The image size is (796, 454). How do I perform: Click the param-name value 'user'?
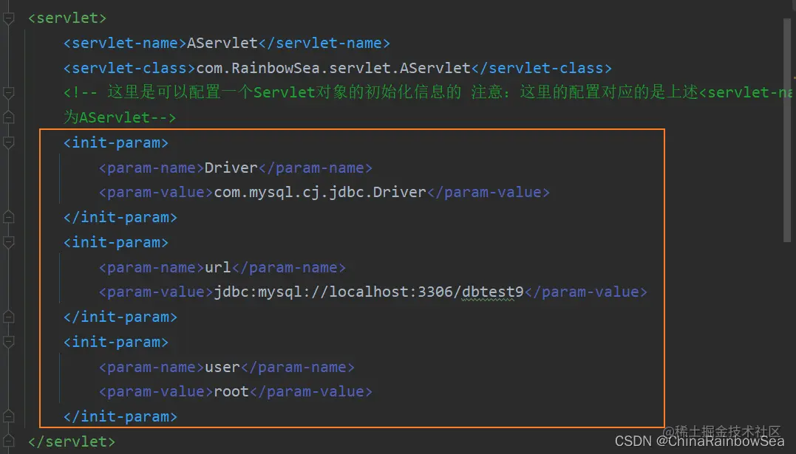tap(222, 367)
